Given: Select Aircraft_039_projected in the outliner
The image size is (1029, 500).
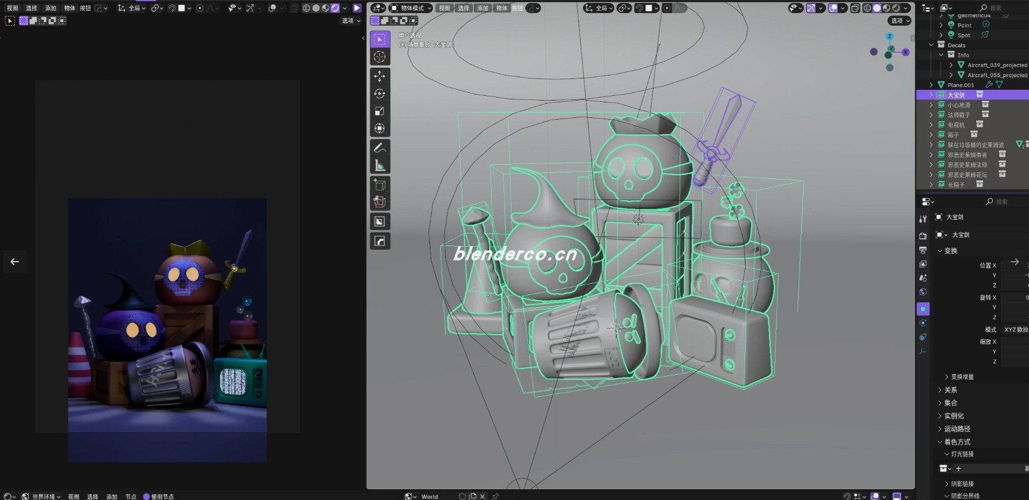Looking at the screenshot, I should (x=997, y=65).
